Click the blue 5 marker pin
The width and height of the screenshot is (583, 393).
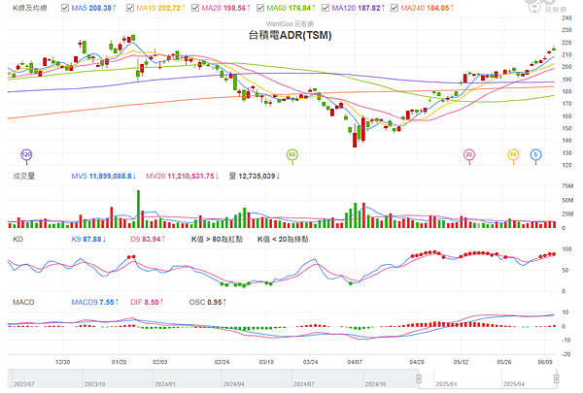click(535, 155)
